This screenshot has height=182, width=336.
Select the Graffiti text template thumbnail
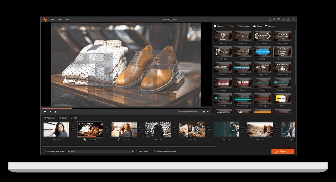pyautogui.click(x=262, y=52)
